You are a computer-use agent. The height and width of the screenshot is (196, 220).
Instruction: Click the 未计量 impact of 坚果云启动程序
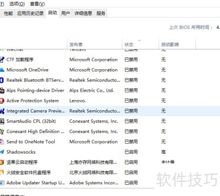168,162
